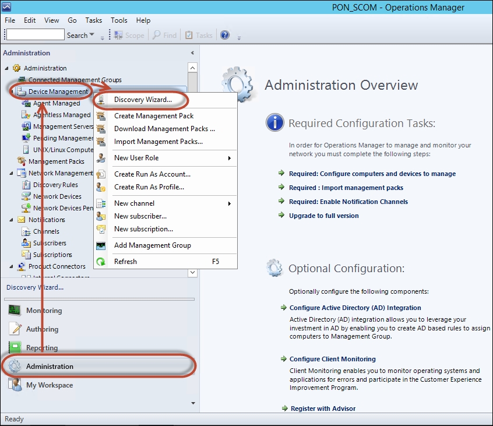The height and width of the screenshot is (426, 493).
Task: Click the Tasks clipboard toolbar icon
Action: [x=189, y=35]
